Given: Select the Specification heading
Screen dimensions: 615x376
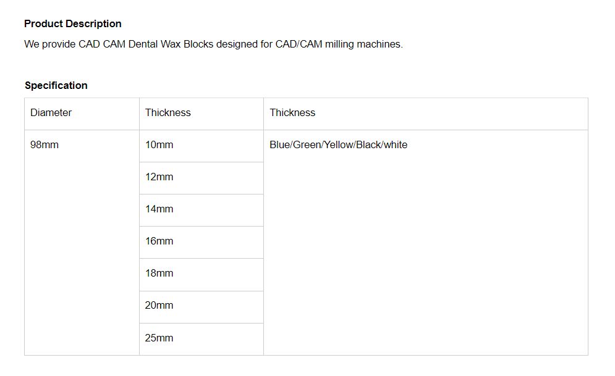Looking at the screenshot, I should tap(56, 86).
